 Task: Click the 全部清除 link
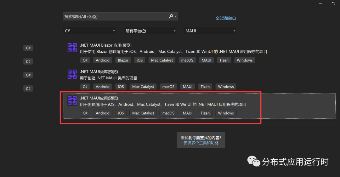coord(225,18)
